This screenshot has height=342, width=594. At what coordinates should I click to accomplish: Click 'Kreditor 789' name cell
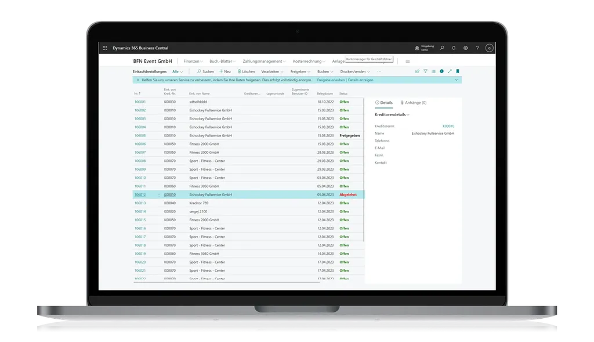pyautogui.click(x=199, y=203)
